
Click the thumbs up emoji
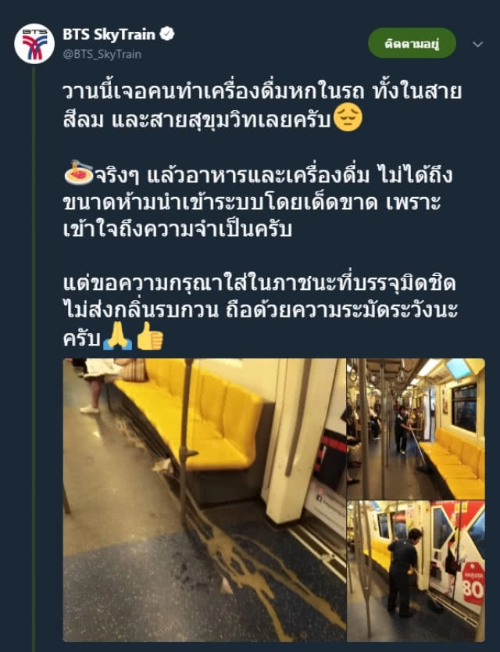(x=150, y=336)
